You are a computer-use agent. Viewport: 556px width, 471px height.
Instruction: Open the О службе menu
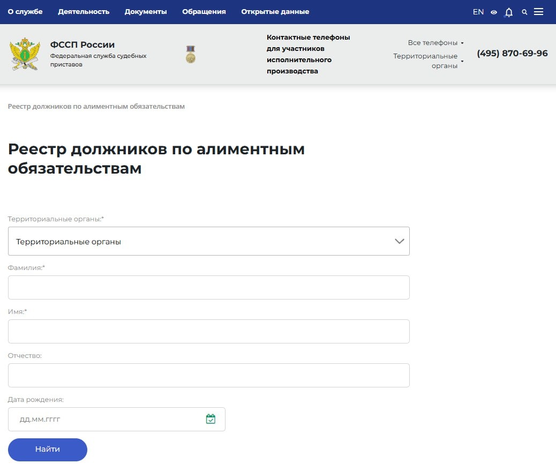(25, 12)
